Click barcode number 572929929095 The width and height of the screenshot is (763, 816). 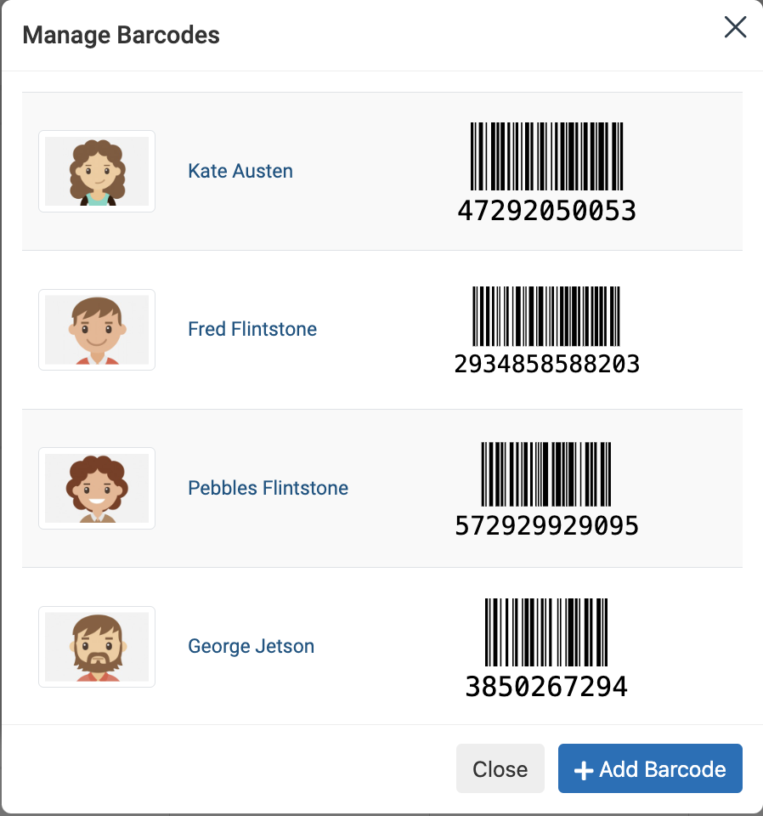[546, 525]
